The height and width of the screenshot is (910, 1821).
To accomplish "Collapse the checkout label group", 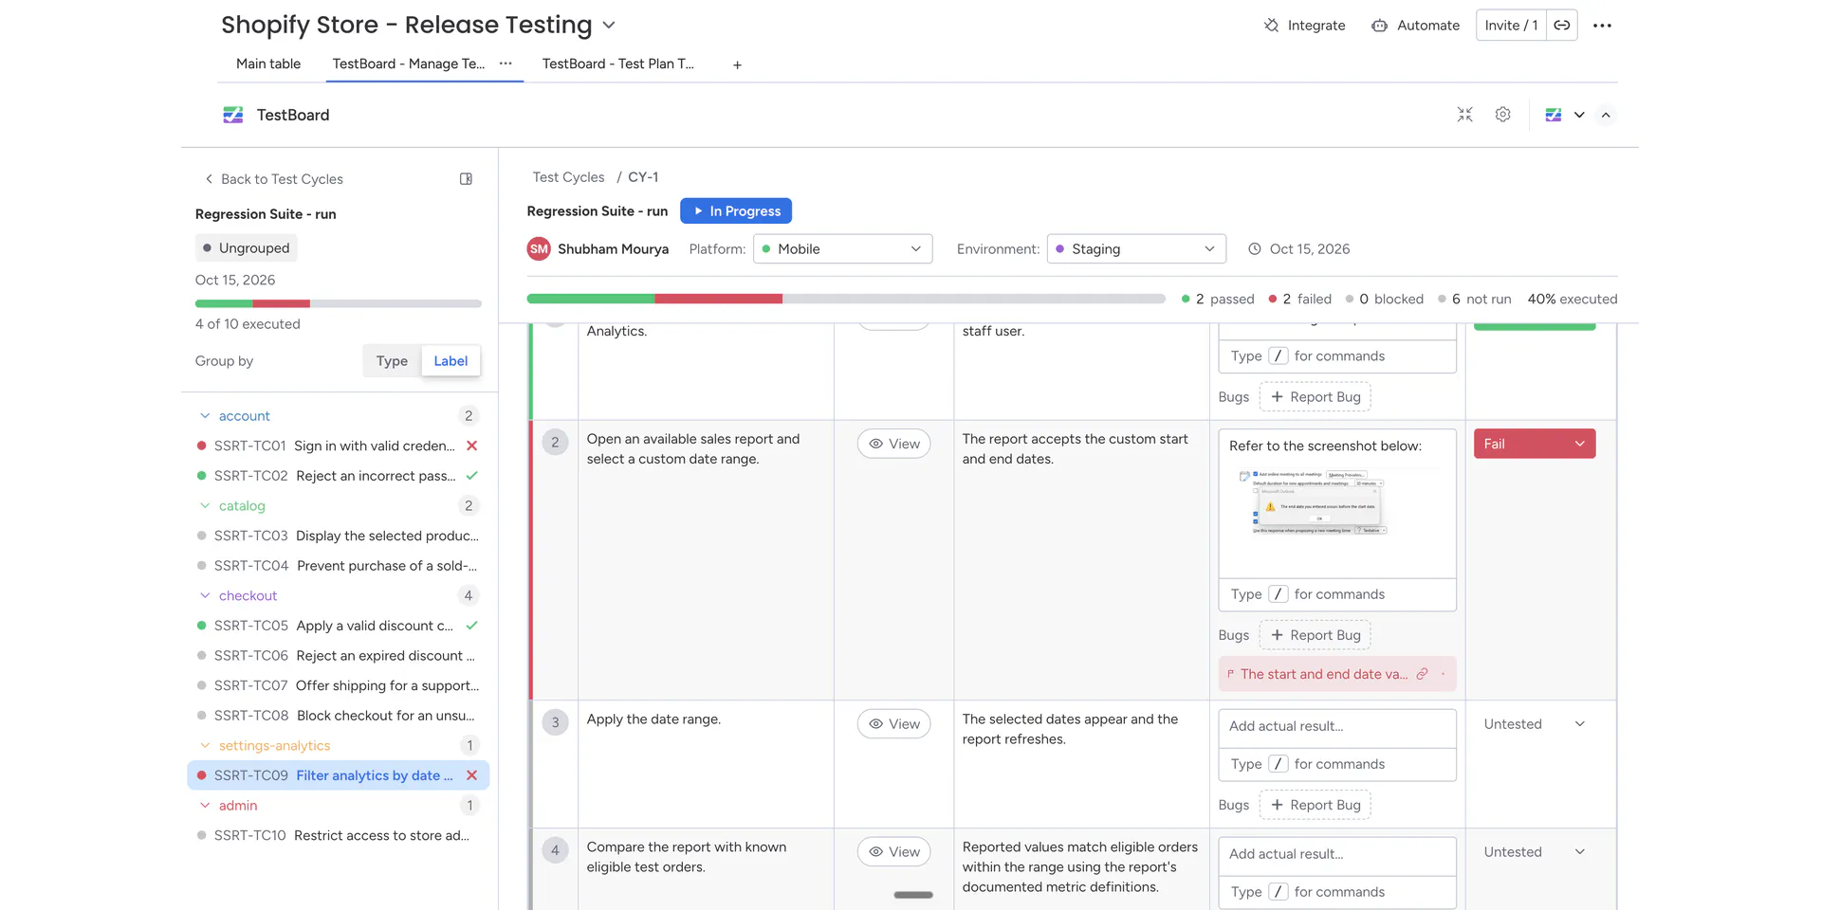I will point(205,596).
